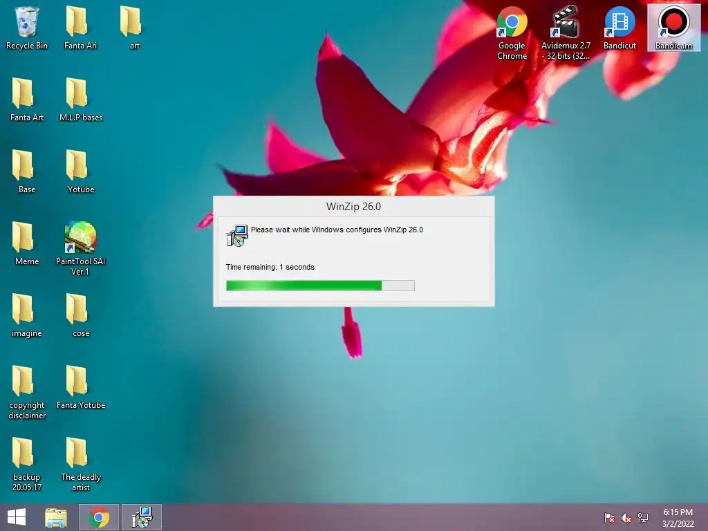
Task: Select the copyright disclaimer folder
Action: [27, 392]
